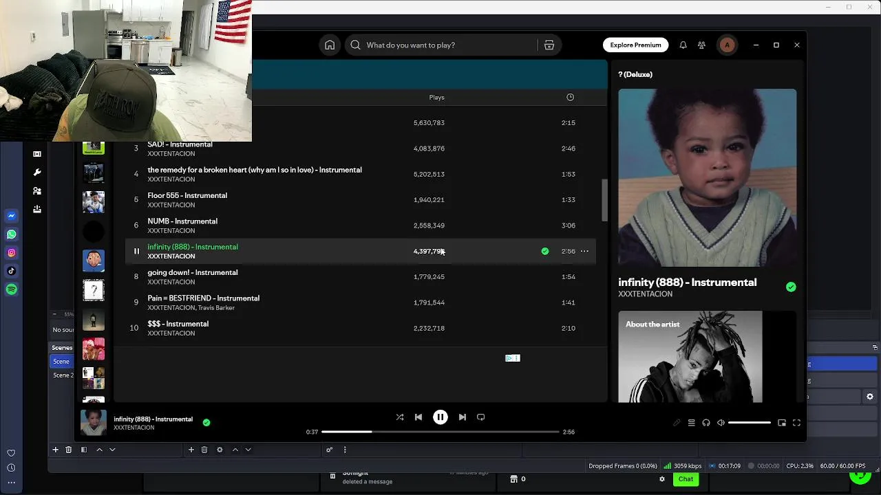881x495 pixels.
Task: Open XXXTENTACION artist link in right panel
Action: [645, 294]
